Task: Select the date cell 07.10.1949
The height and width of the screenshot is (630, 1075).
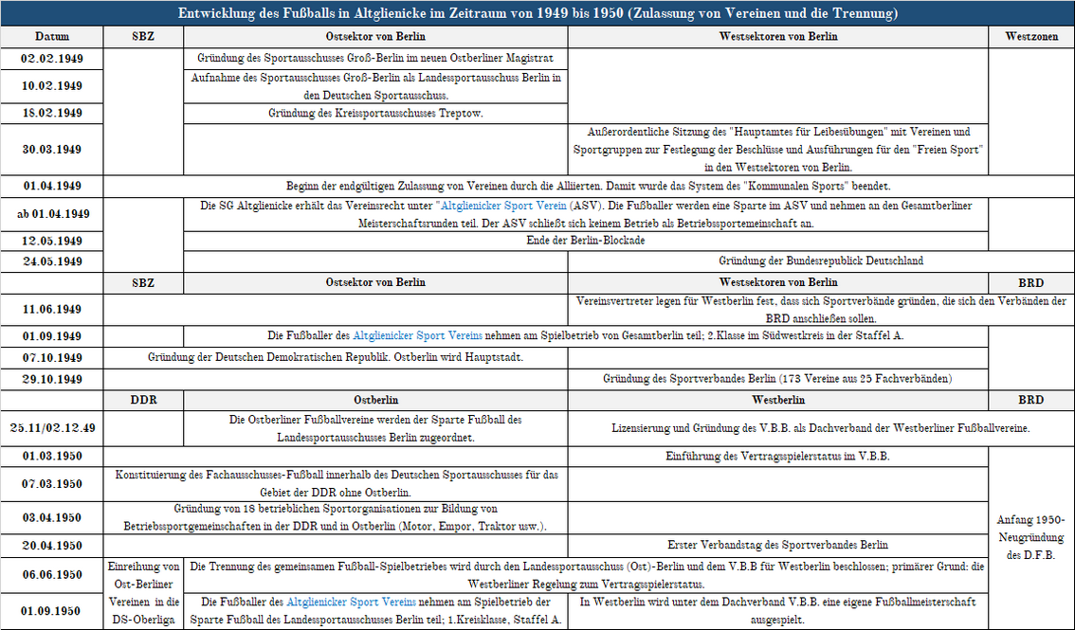Action: pyautogui.click(x=52, y=357)
